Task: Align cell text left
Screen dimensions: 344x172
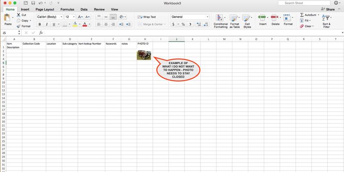Action: 99,24
